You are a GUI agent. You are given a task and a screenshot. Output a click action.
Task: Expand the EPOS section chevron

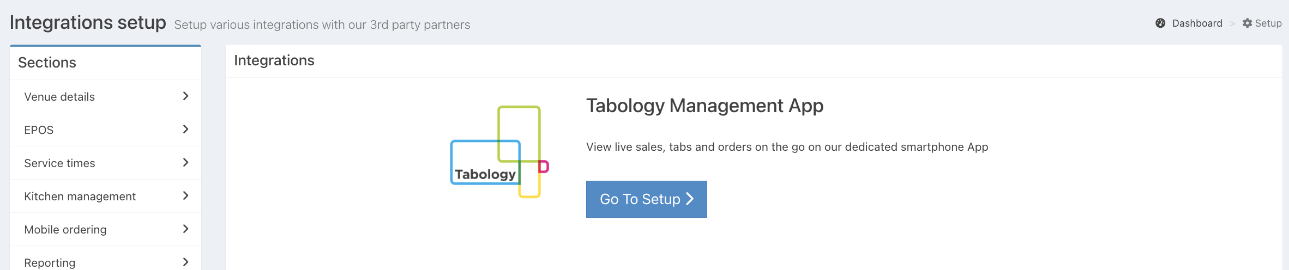(x=185, y=130)
